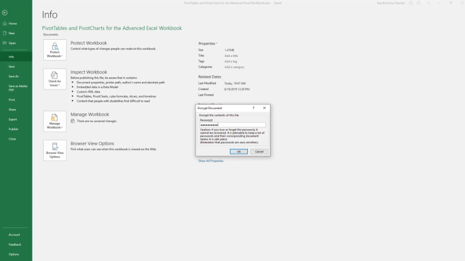Click the Inspect Workbook heading
Image resolution: width=465 pixels, height=261 pixels.
pyautogui.click(x=89, y=72)
